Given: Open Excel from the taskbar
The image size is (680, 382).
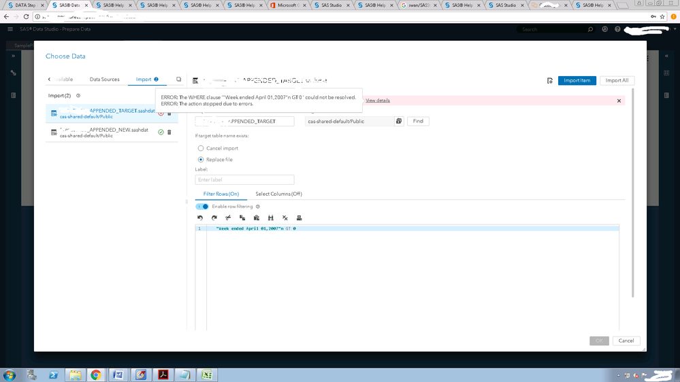Looking at the screenshot, I should coord(207,375).
